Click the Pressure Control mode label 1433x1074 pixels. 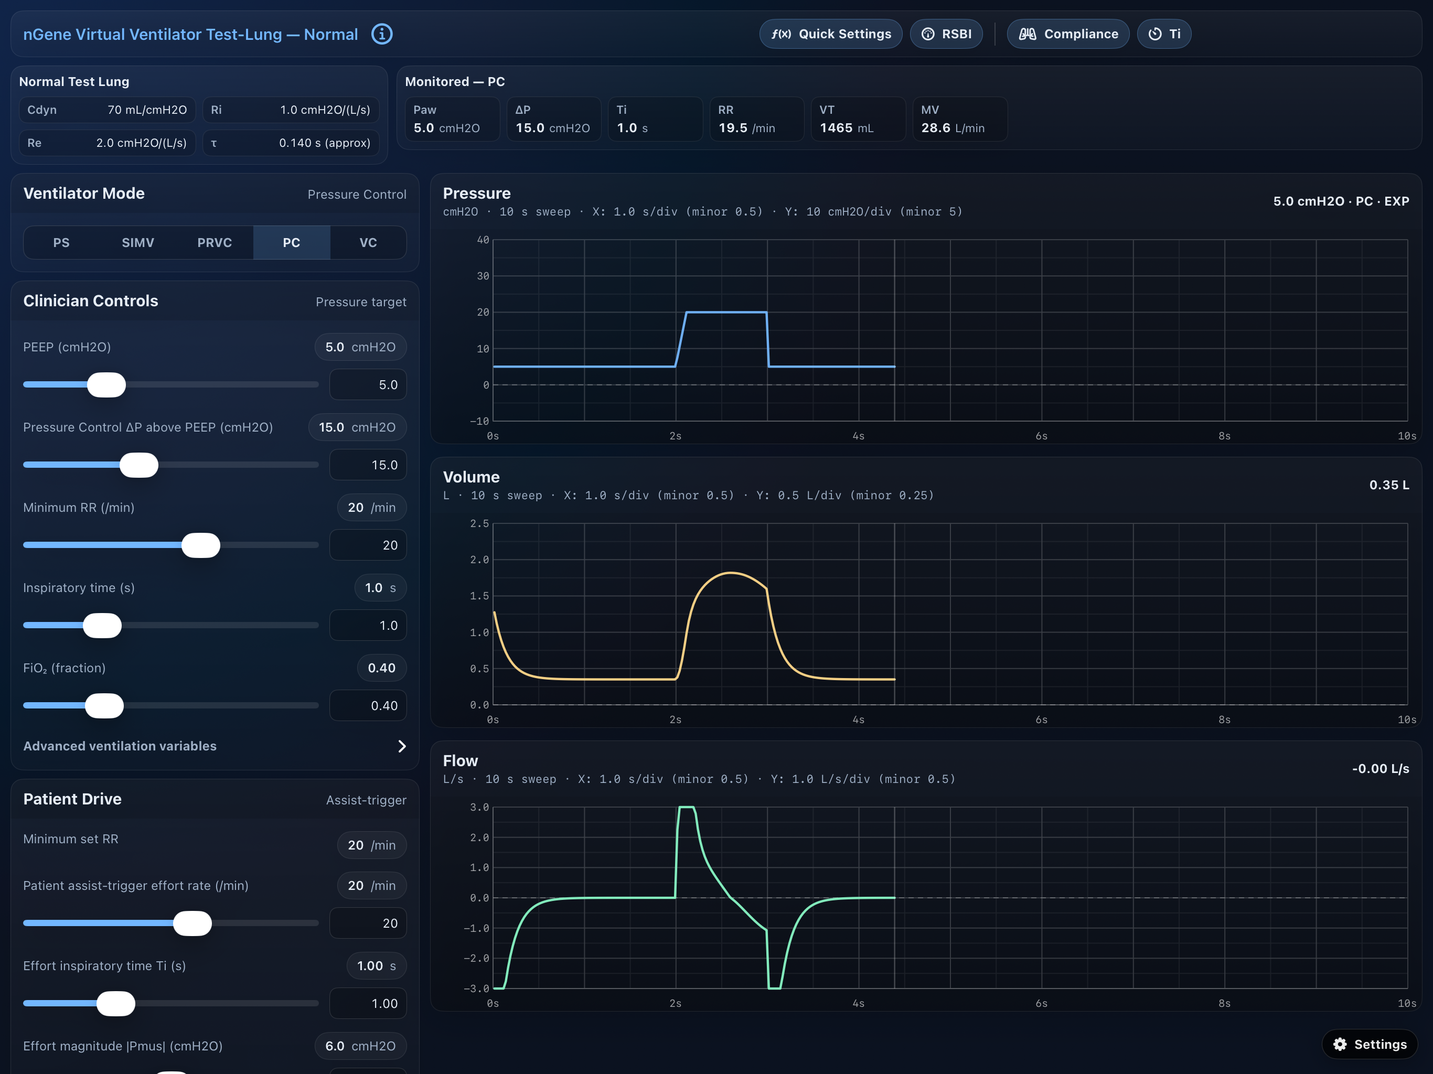[357, 195]
